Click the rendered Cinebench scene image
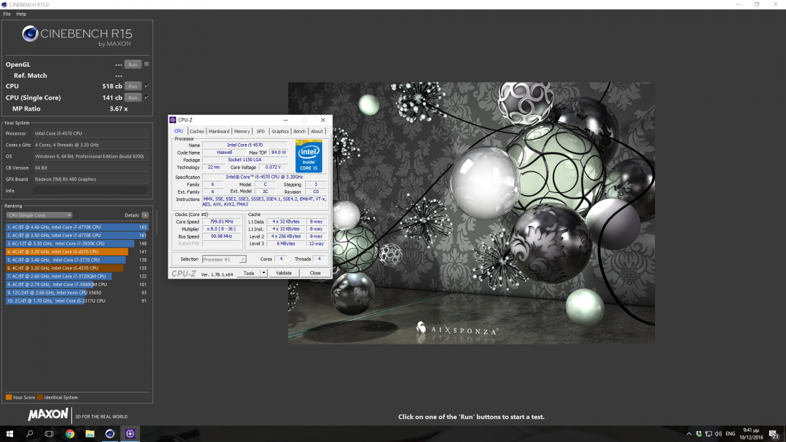The image size is (786, 442). tap(471, 212)
